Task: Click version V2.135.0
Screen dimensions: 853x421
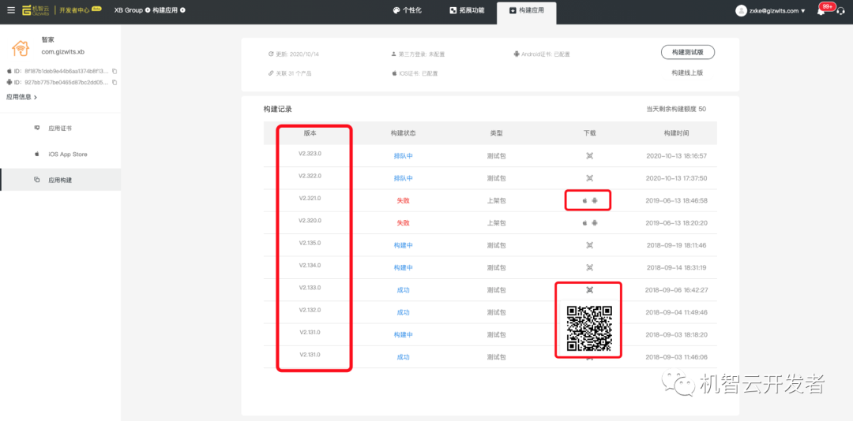Action: pyautogui.click(x=310, y=243)
